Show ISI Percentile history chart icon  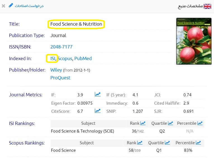pyautogui.click(x=200, y=123)
